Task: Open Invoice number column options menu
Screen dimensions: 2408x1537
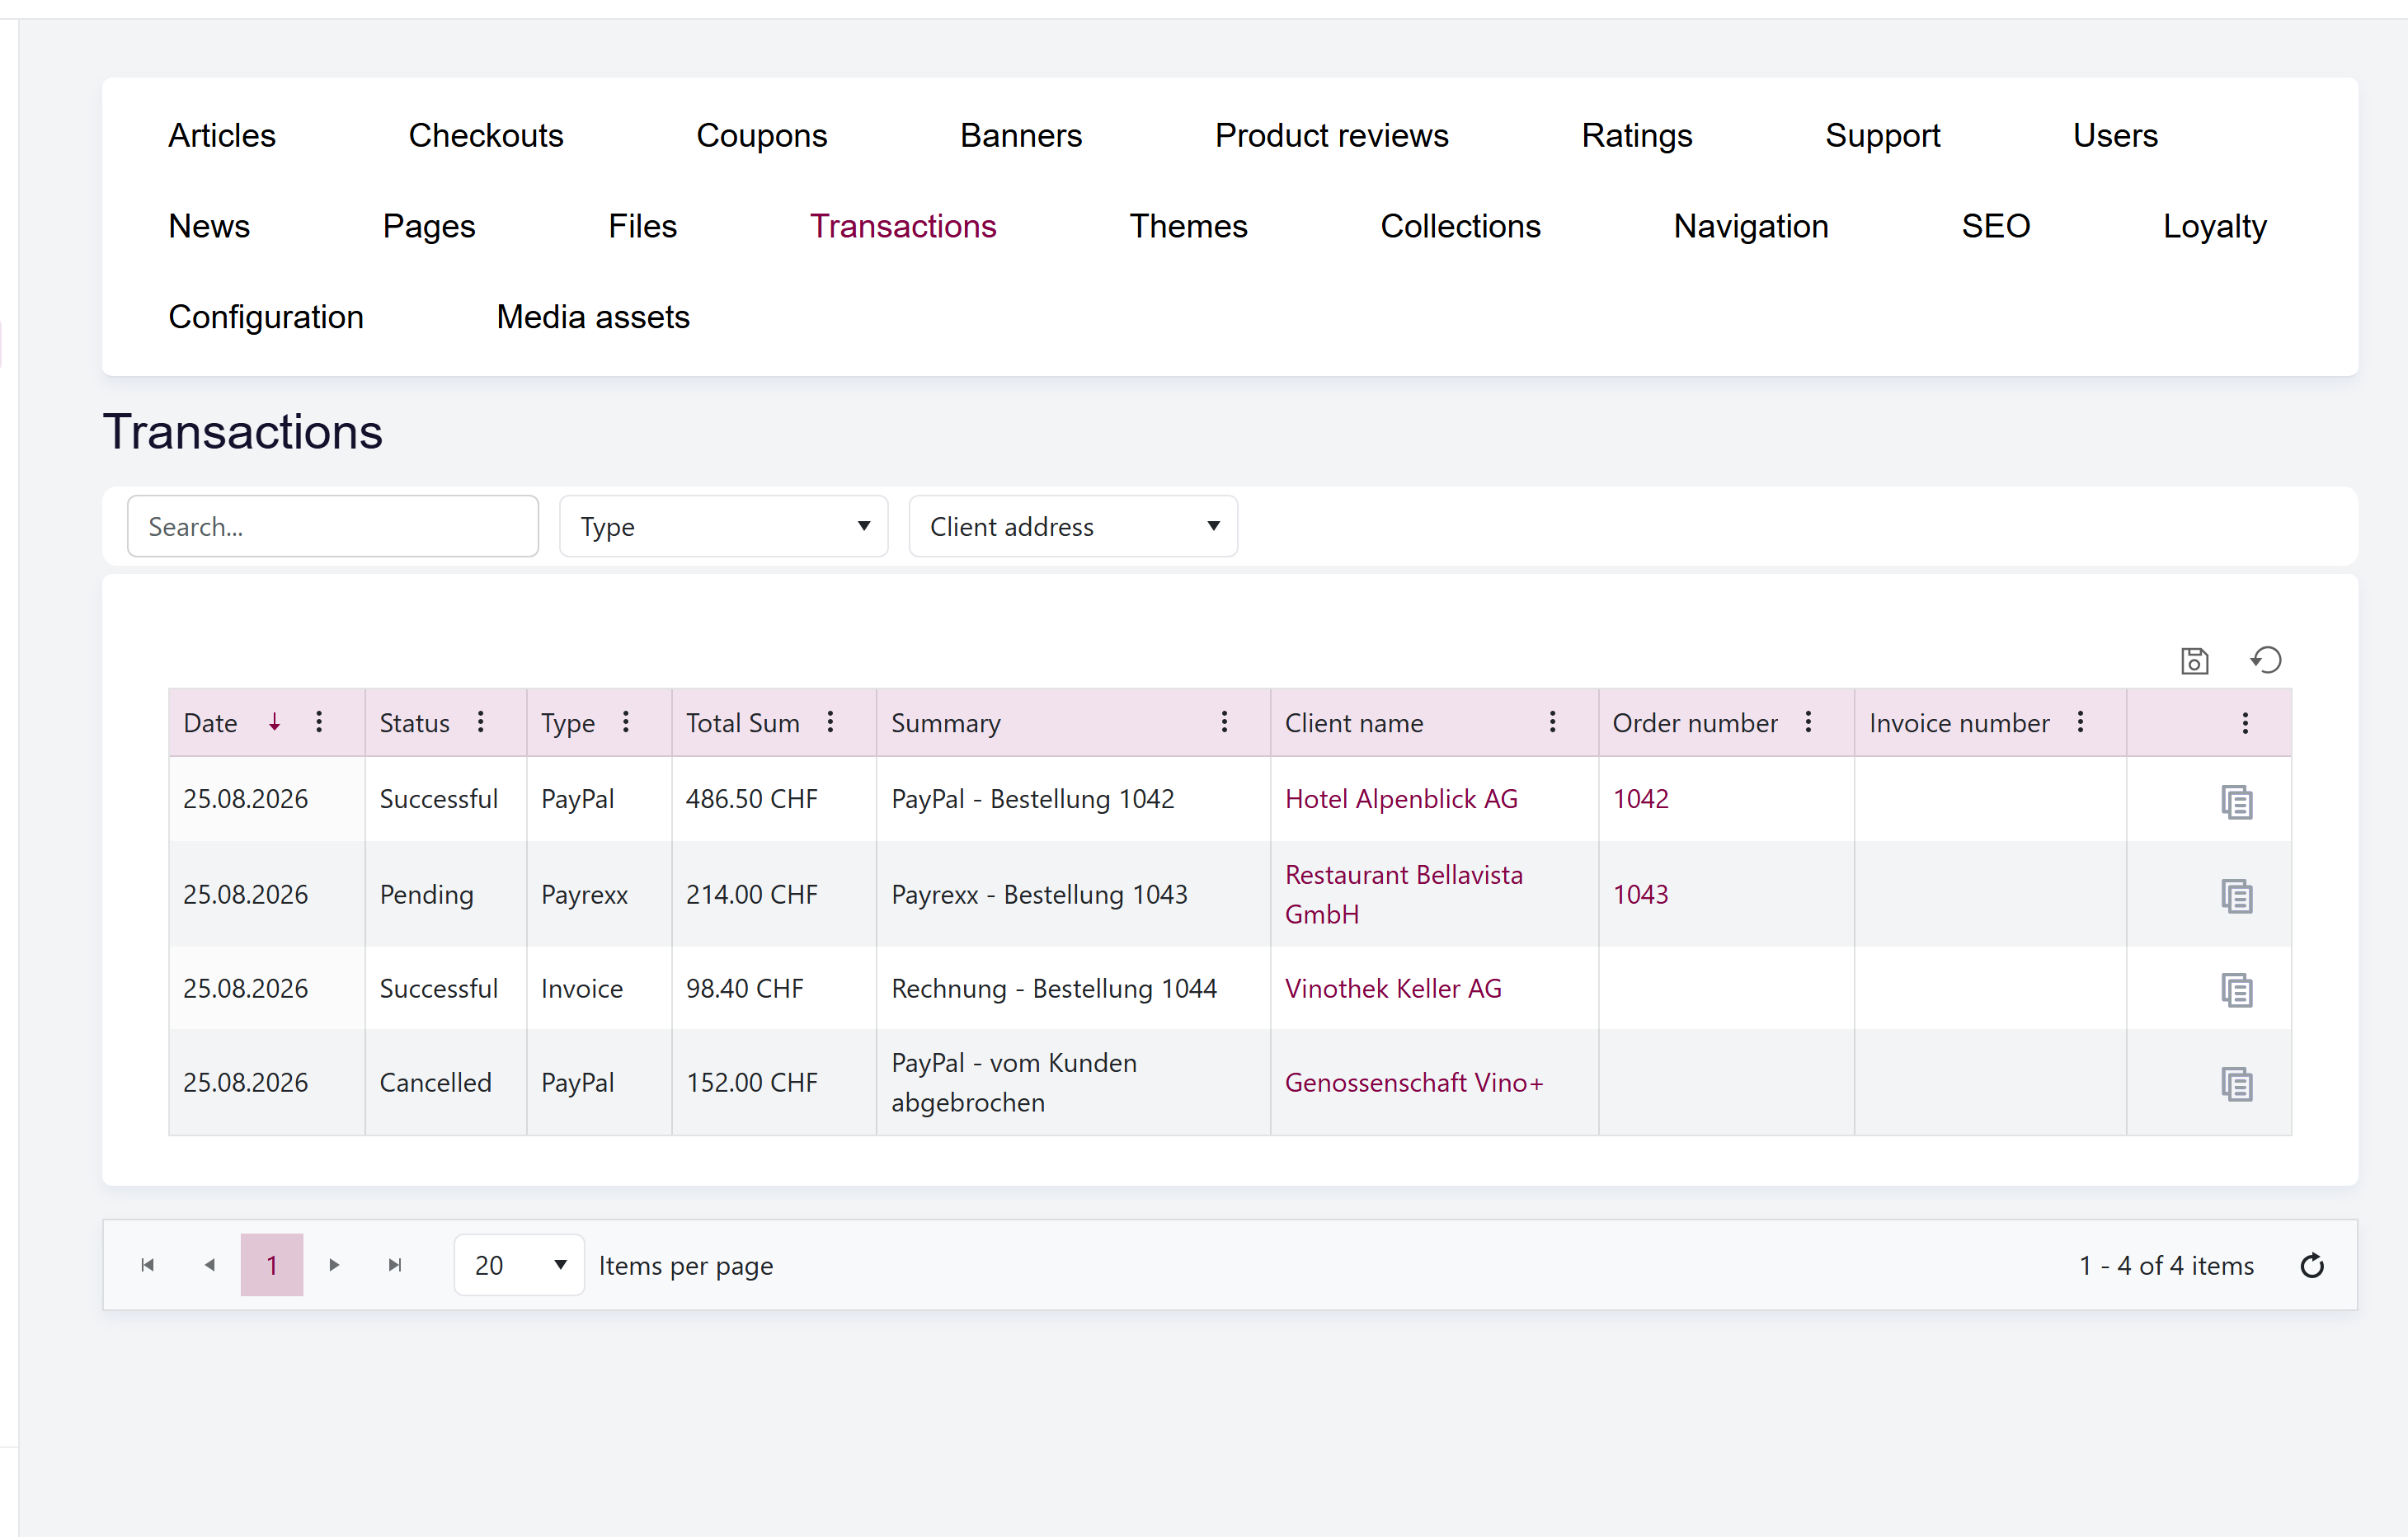Action: pos(2081,722)
